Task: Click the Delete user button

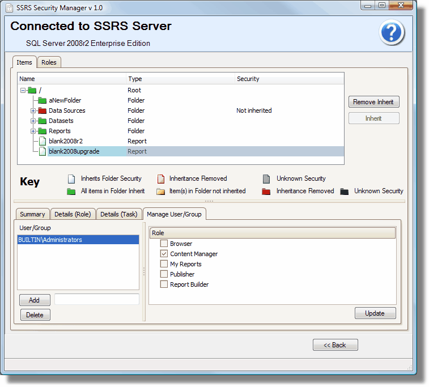Action: [x=35, y=315]
